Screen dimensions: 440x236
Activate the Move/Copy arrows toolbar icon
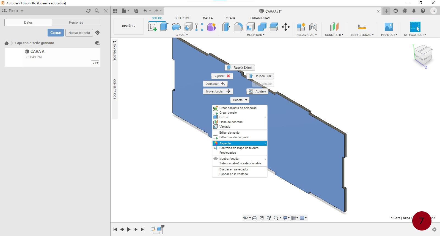[286, 27]
